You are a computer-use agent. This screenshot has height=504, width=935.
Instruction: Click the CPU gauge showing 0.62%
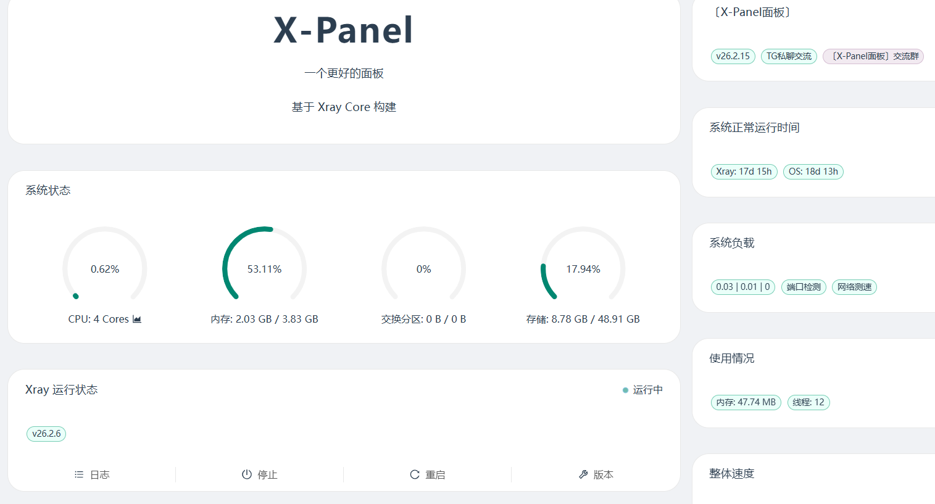pyautogui.click(x=105, y=268)
